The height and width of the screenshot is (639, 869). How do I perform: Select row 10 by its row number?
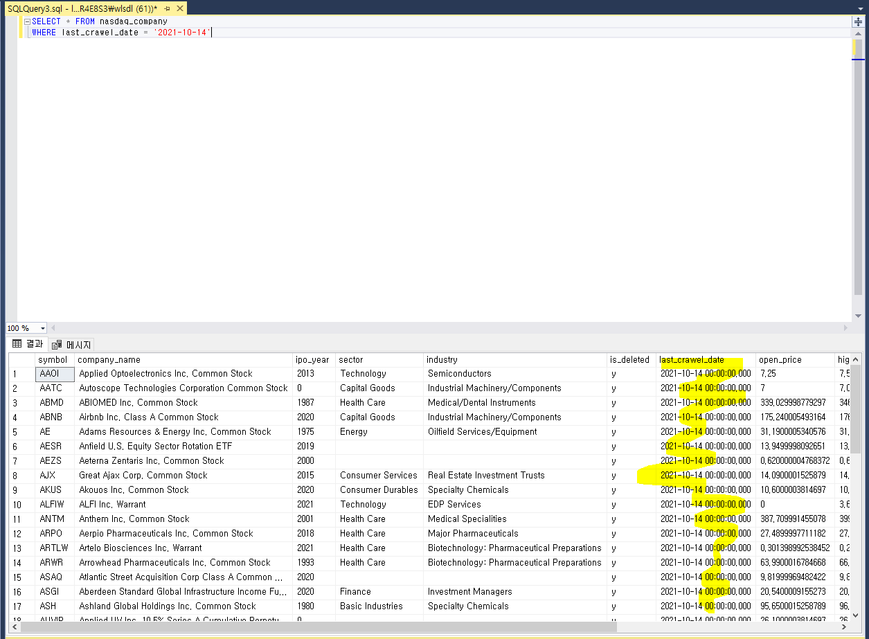pos(21,505)
